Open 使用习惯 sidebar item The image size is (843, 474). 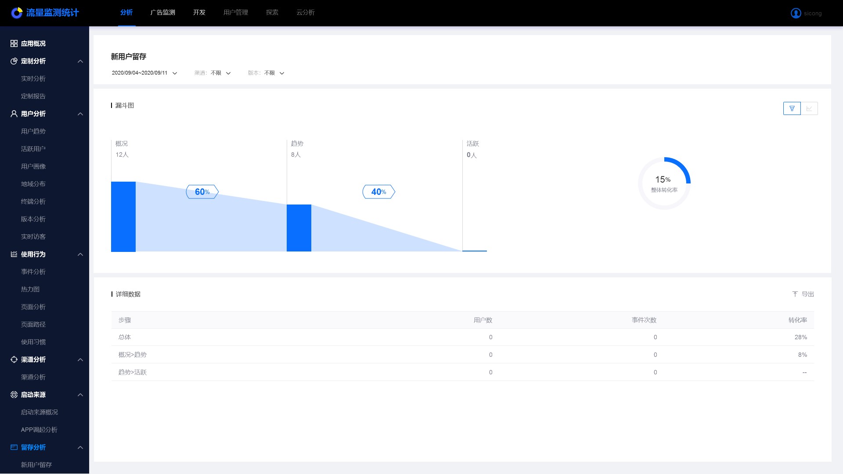point(33,342)
